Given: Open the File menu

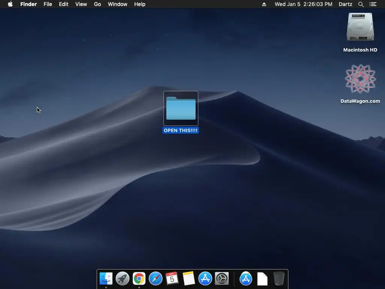Looking at the screenshot, I should pyautogui.click(x=48, y=4).
